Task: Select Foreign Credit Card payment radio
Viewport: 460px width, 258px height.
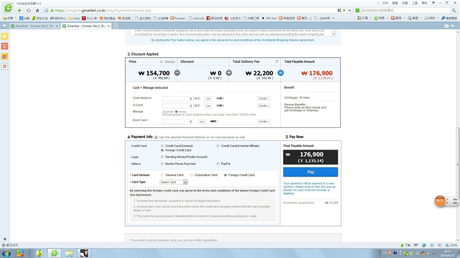Action: [x=162, y=150]
